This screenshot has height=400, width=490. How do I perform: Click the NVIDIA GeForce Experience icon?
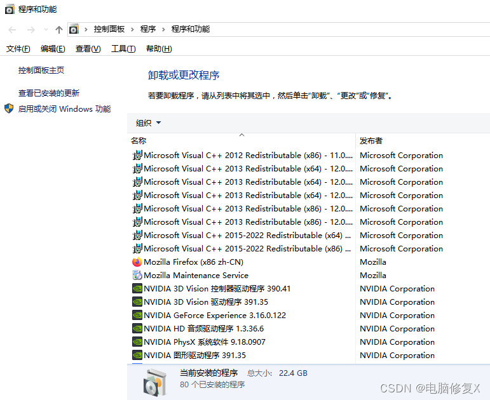tap(137, 316)
